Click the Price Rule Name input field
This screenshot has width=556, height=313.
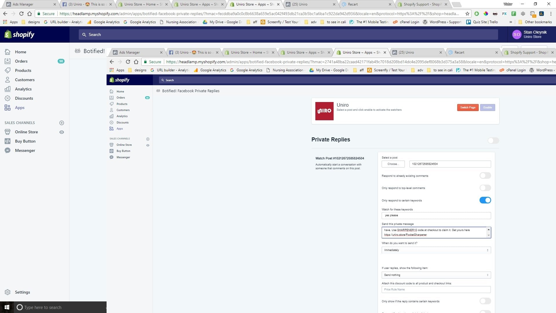pyautogui.click(x=436, y=290)
